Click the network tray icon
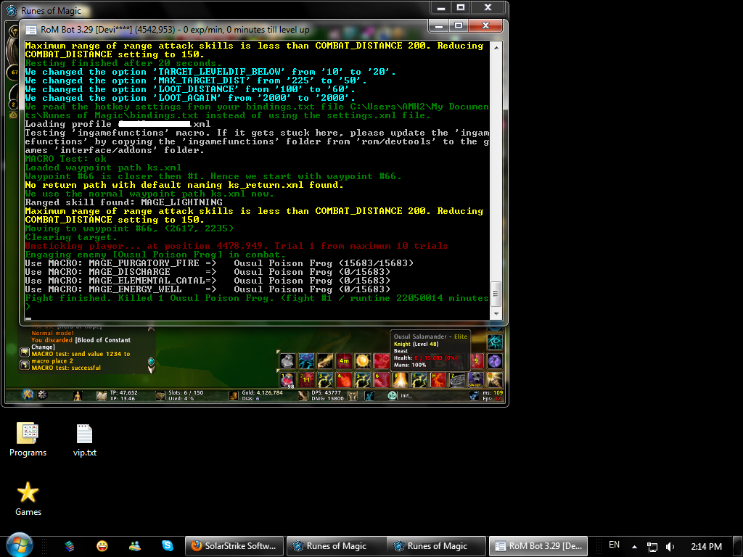743x557 pixels. coord(652,547)
